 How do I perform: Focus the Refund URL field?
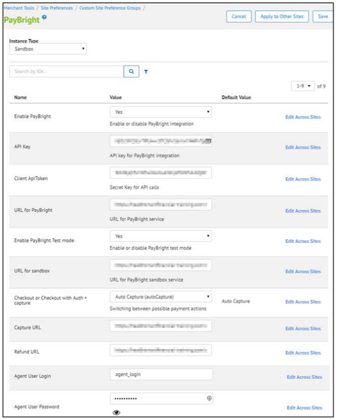[x=161, y=350]
